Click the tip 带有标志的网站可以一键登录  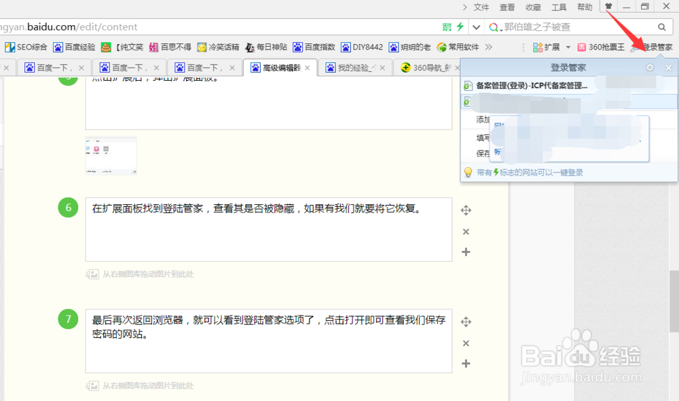pos(530,172)
